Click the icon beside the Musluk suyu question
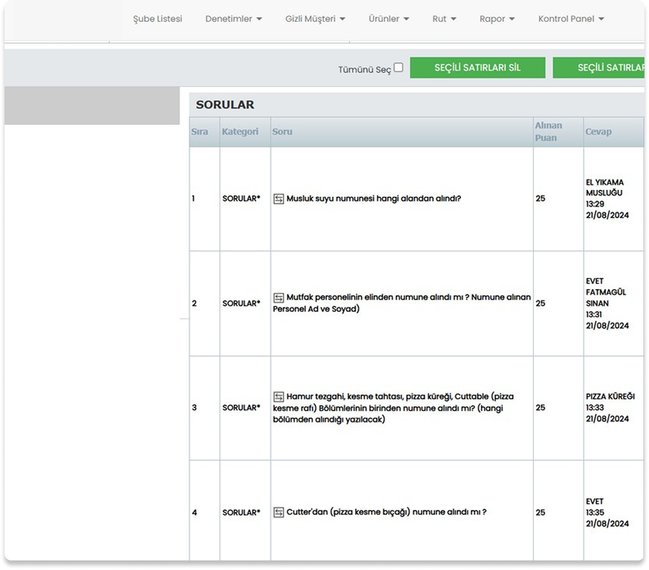Image resolution: width=649 pixels, height=570 pixels. coord(278,199)
